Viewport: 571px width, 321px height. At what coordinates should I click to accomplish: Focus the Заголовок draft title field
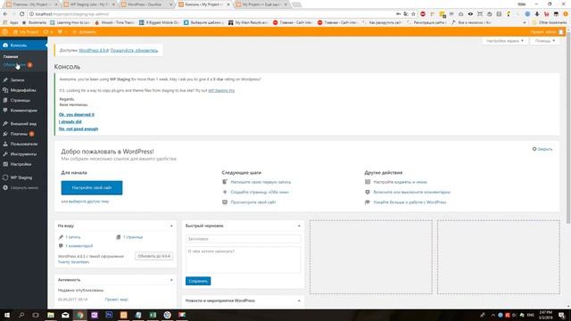(x=244, y=239)
